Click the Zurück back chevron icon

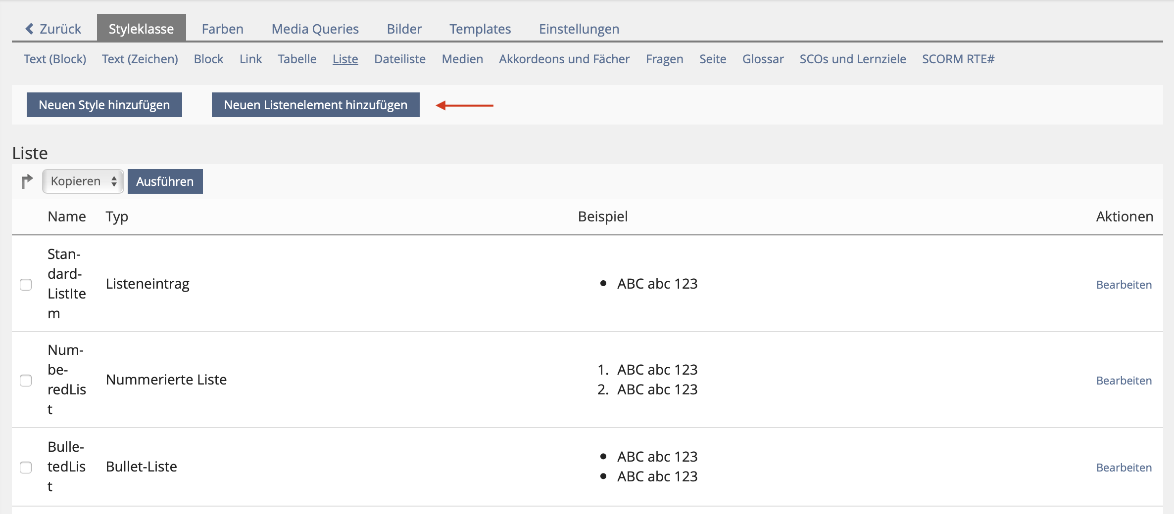[30, 29]
